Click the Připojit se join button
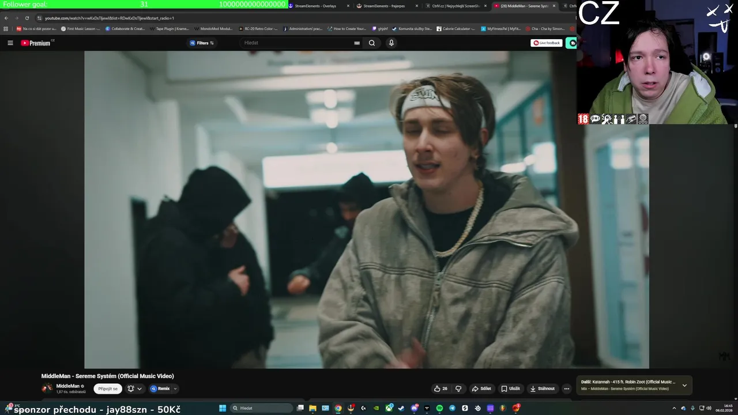Screen dimensions: 738x415 coord(108,388)
